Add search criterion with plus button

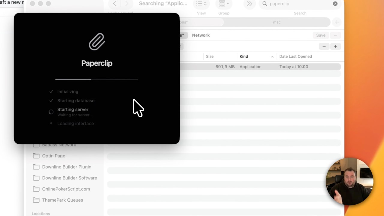click(x=335, y=46)
